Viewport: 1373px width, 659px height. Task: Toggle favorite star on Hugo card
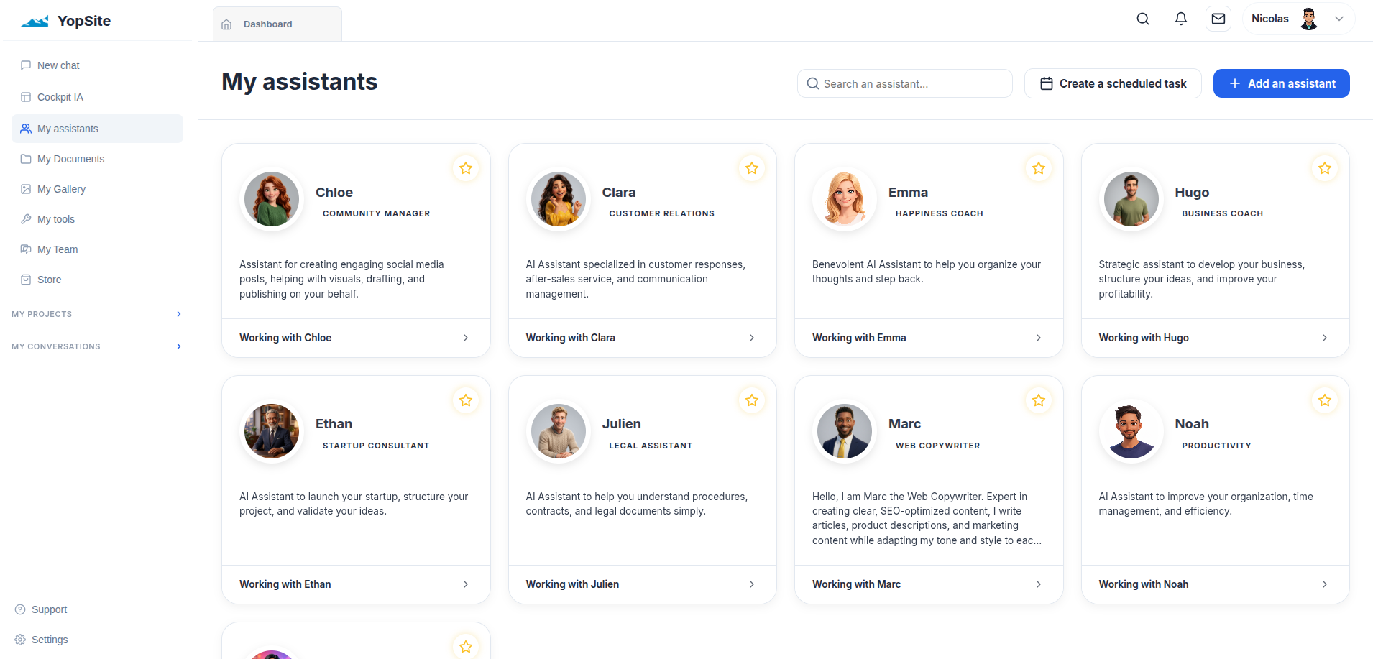pos(1325,168)
